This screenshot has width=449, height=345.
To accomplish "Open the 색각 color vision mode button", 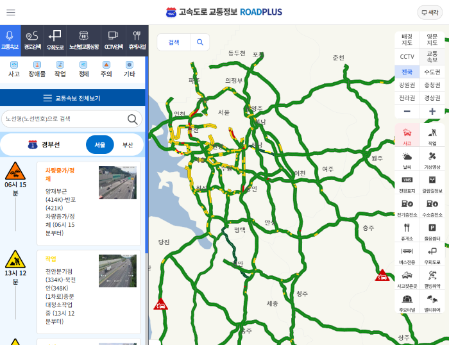I will click(430, 12).
